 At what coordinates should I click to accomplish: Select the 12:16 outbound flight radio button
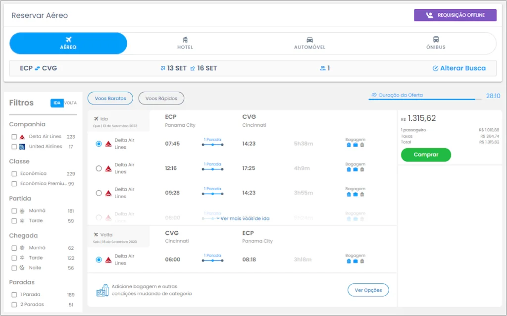98,167
